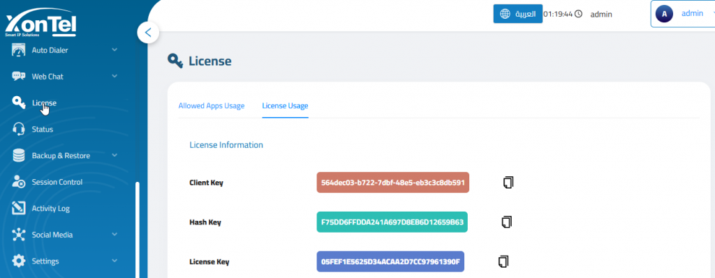Click the Session Control user icon
The width and height of the screenshot is (715, 278).
coord(18,182)
